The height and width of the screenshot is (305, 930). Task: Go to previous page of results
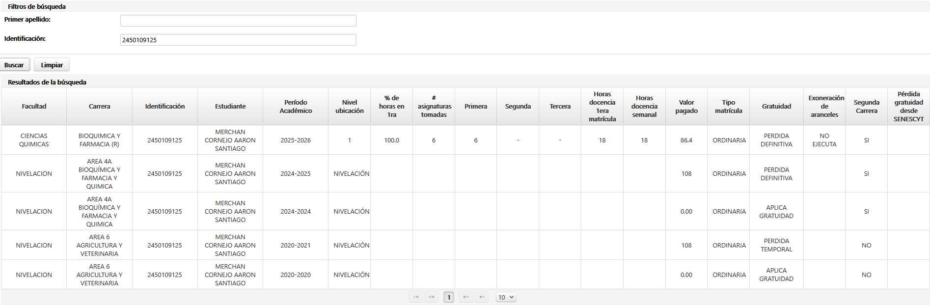[432, 297]
